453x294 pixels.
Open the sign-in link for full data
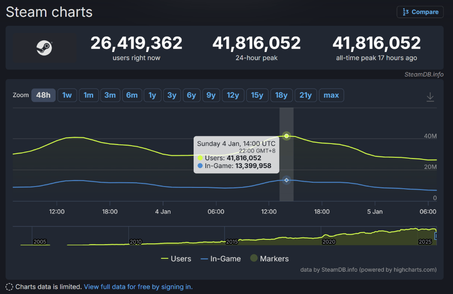tap(138, 287)
